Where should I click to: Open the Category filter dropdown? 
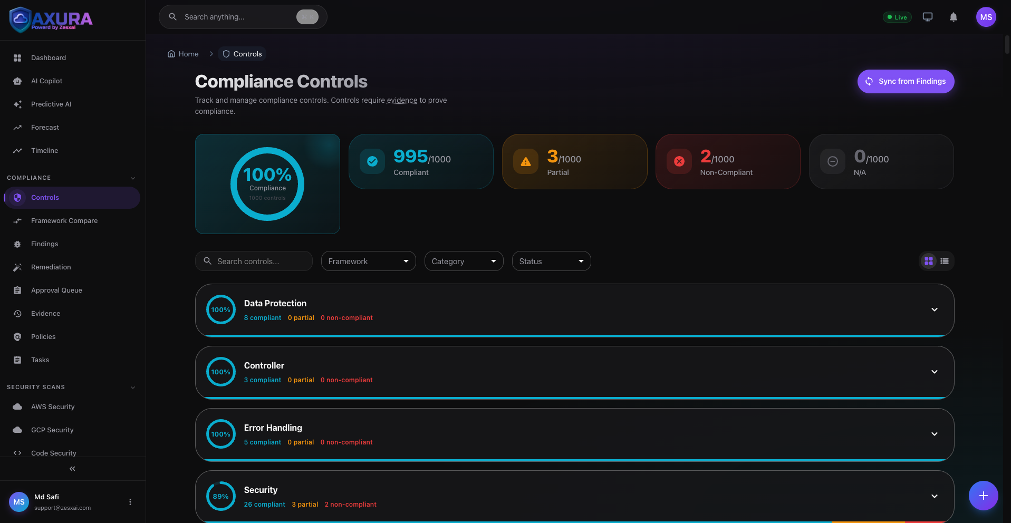[x=464, y=261]
